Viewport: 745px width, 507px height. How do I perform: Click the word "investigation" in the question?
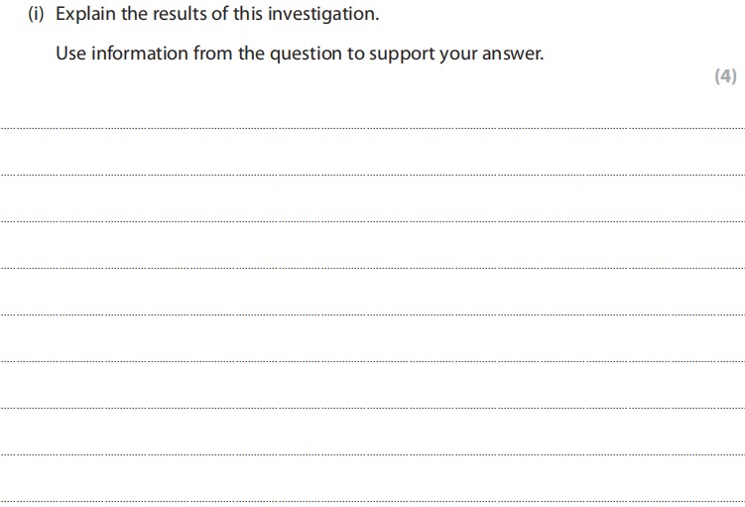322,16
